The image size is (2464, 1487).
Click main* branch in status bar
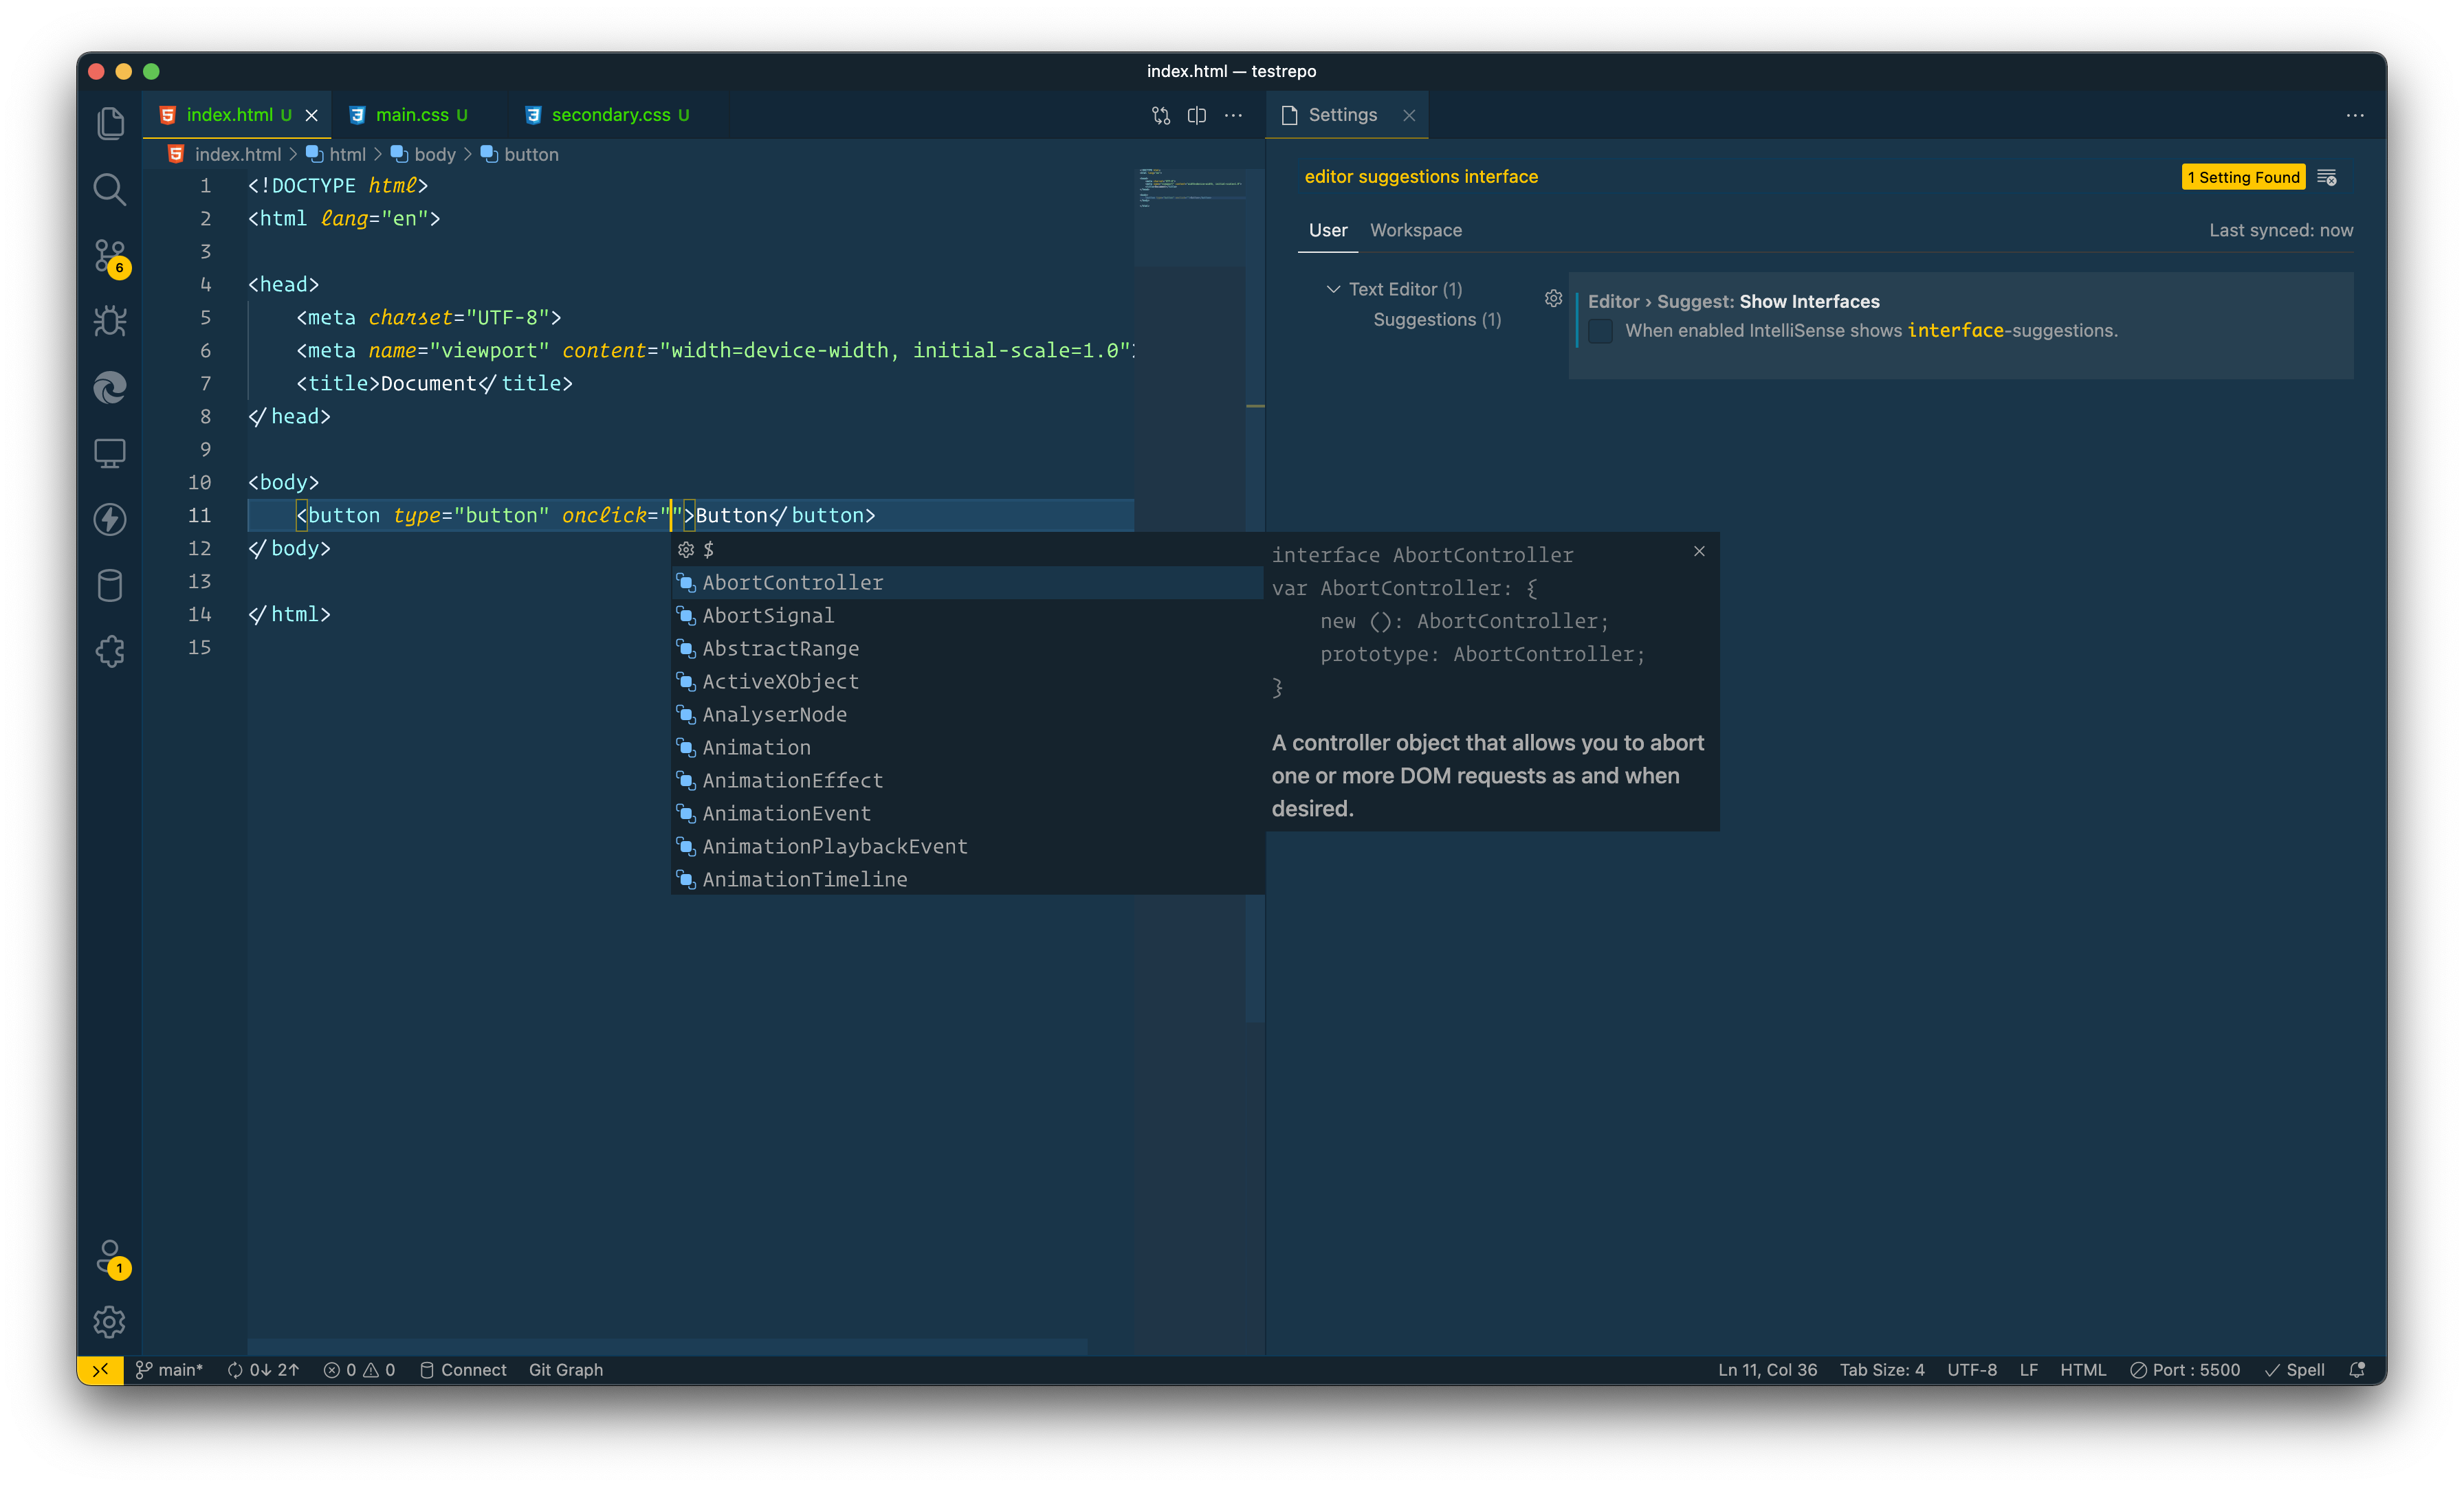(169, 1369)
